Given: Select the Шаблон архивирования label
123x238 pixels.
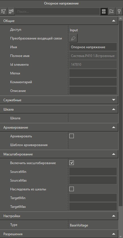Looking at the screenshot, I should tap(29, 145).
